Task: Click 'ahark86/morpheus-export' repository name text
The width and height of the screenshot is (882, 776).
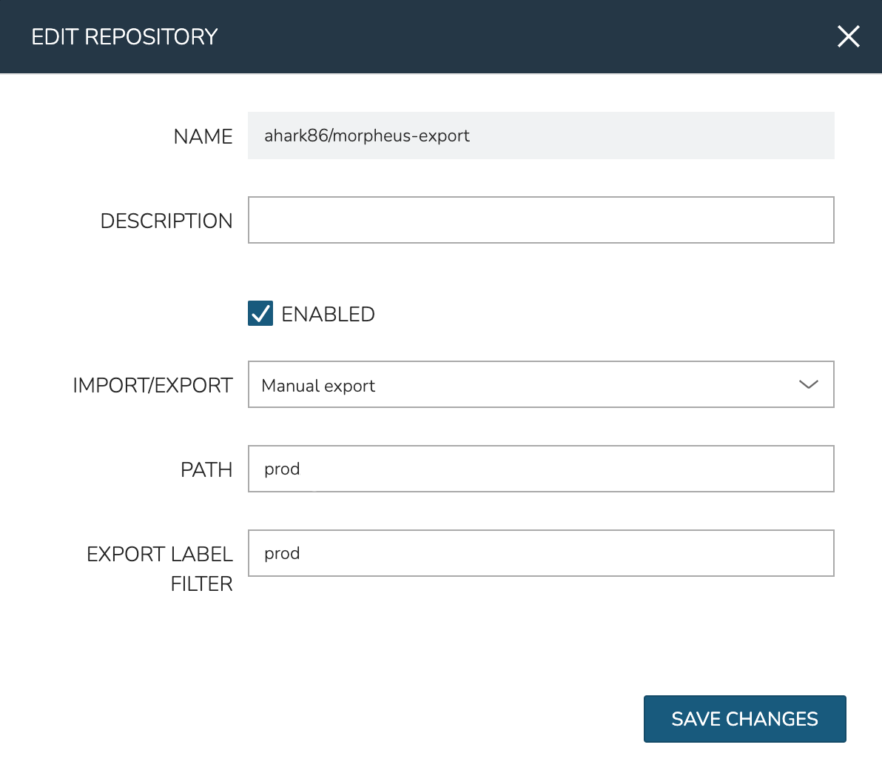Action: coord(367,136)
